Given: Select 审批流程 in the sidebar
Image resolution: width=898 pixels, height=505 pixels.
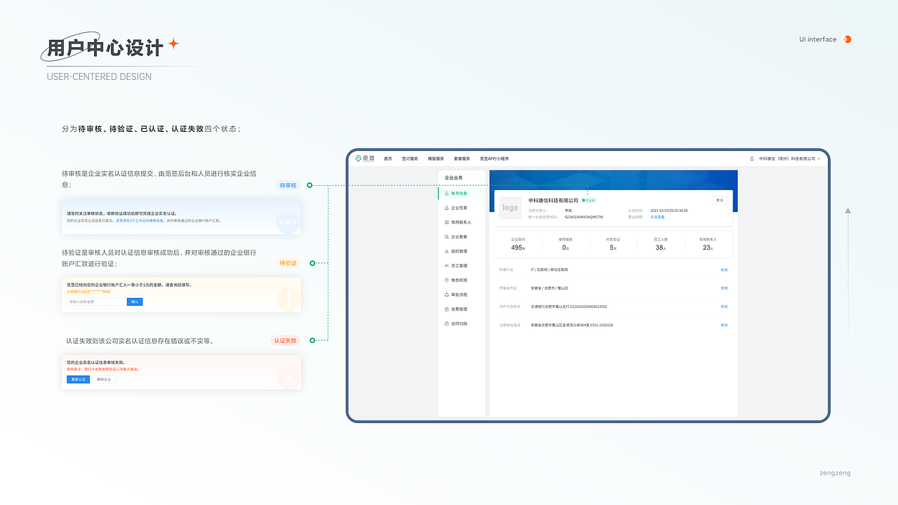Looking at the screenshot, I should 462,295.
